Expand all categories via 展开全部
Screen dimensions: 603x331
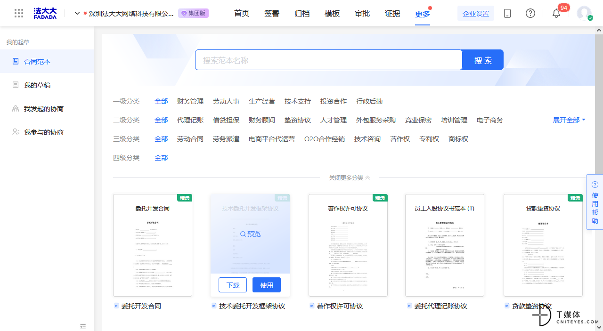click(x=569, y=120)
